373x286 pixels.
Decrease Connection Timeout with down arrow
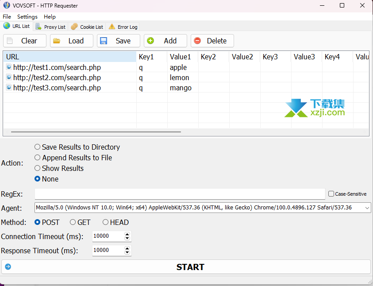[x=127, y=238]
